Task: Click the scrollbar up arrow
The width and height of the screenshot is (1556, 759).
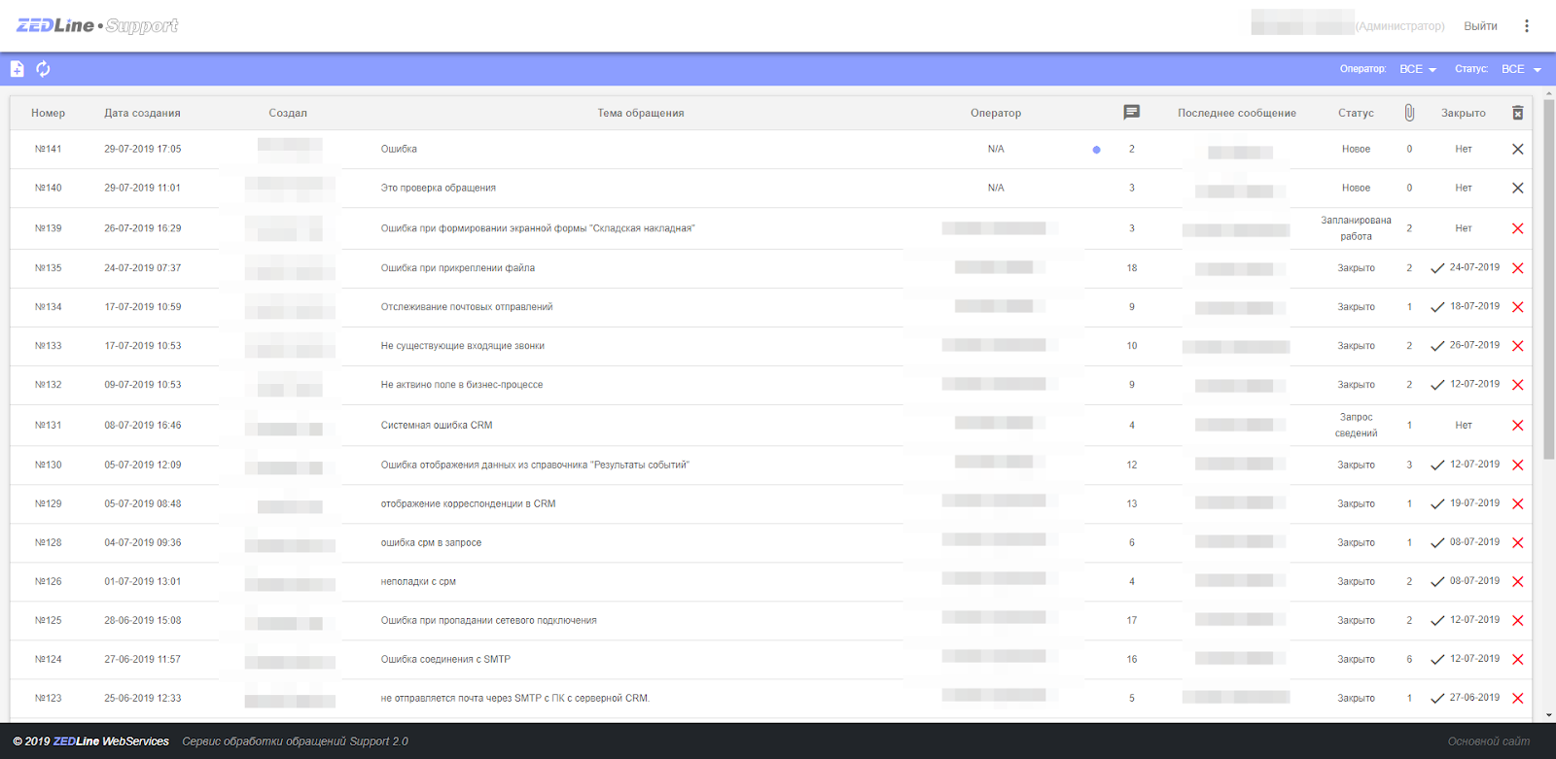Action: (1549, 93)
